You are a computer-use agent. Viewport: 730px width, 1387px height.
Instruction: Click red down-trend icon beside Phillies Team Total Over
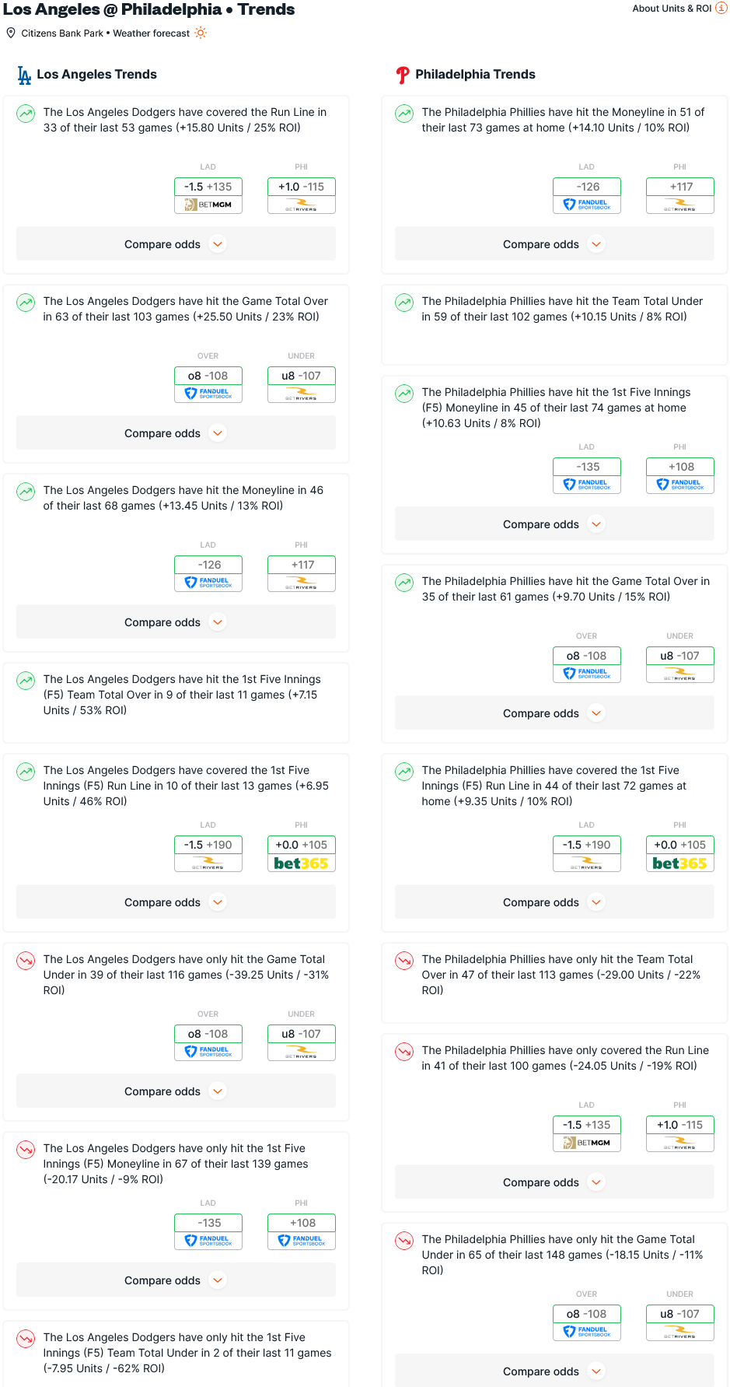click(x=404, y=961)
